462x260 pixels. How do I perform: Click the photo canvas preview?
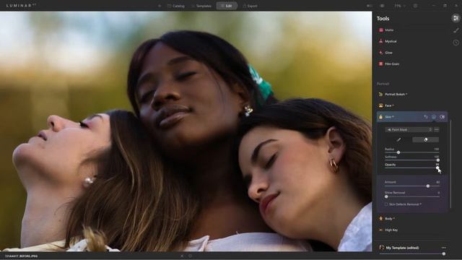[x=186, y=131]
